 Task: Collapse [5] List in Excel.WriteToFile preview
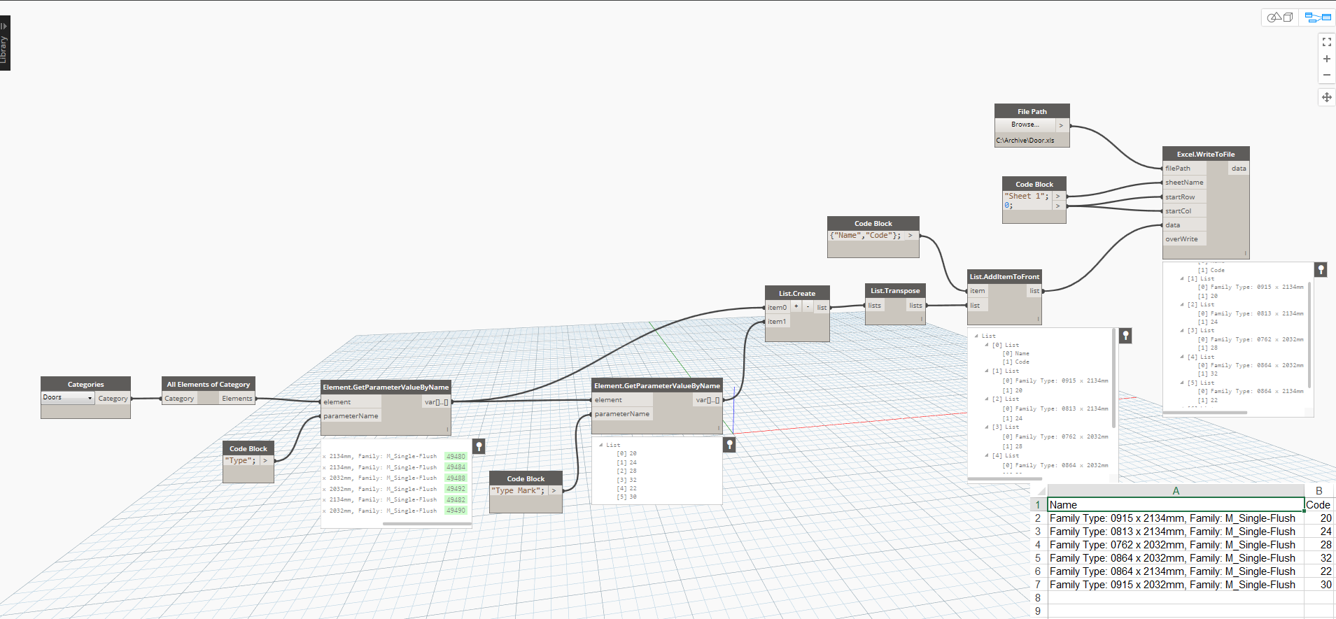[1182, 383]
